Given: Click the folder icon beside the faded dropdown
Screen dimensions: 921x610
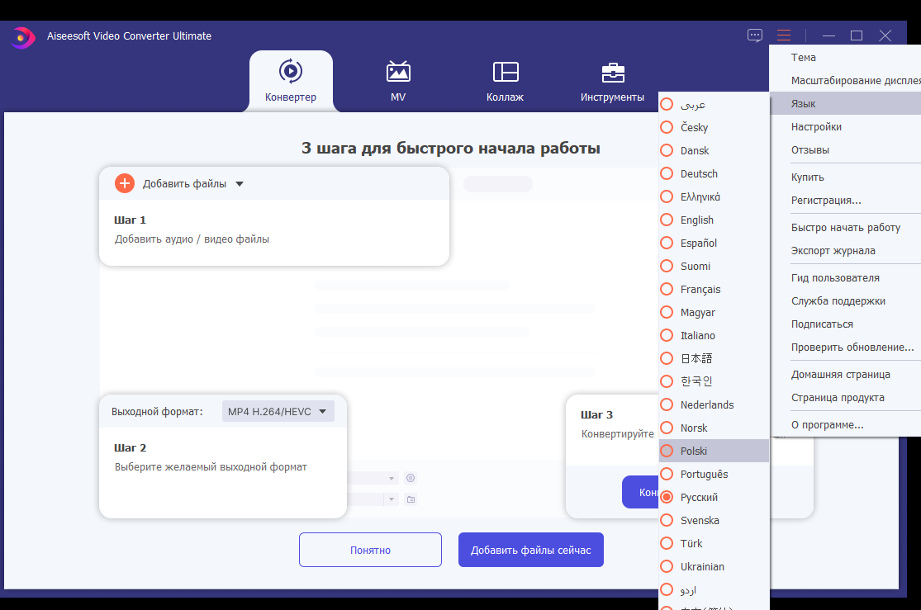Looking at the screenshot, I should 411,499.
